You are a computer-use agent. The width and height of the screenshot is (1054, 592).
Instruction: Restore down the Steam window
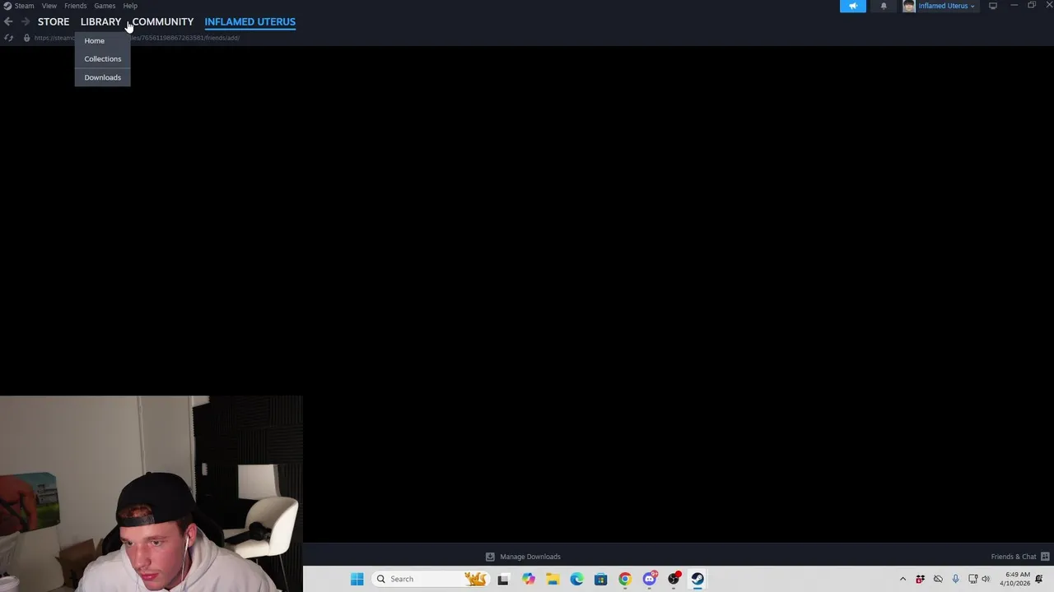click(1032, 5)
